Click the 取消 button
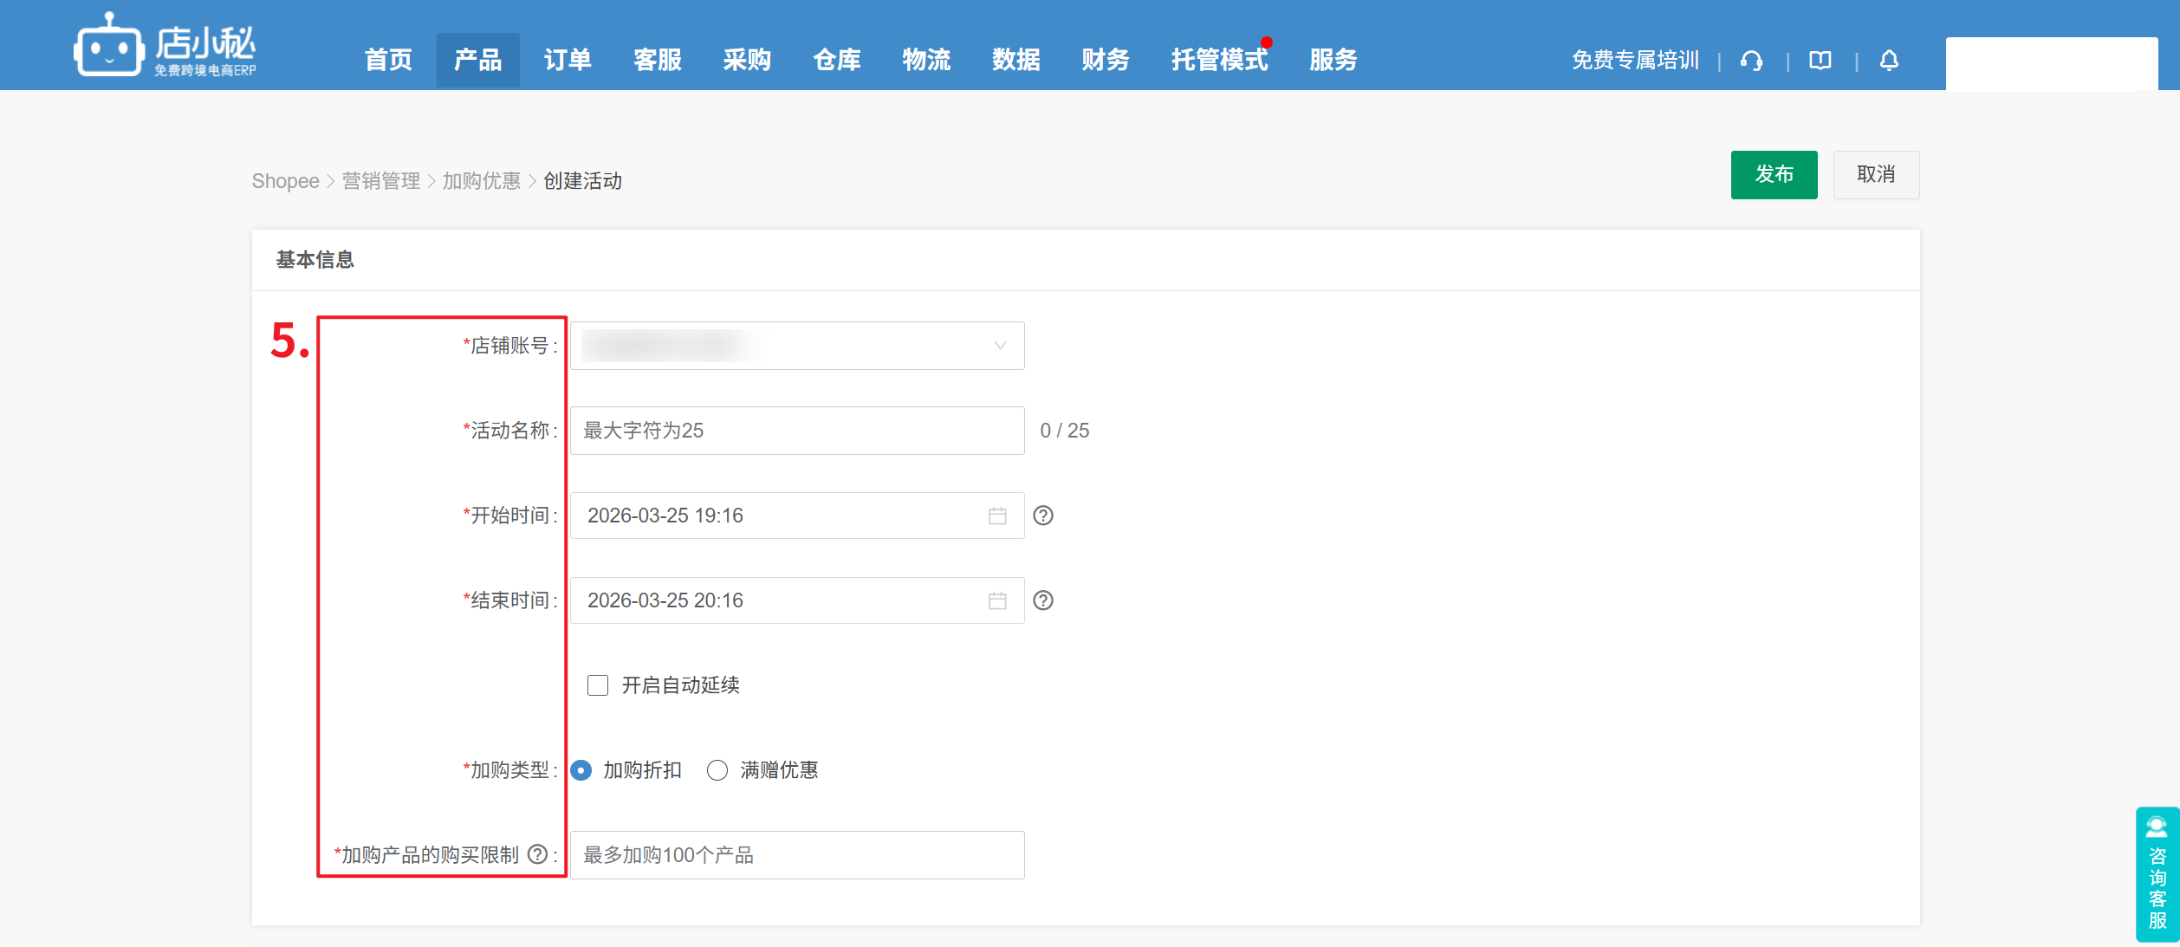2180x947 pixels. point(1876,175)
